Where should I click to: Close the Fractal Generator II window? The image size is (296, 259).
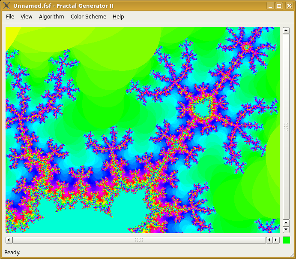pyautogui.click(x=289, y=6)
